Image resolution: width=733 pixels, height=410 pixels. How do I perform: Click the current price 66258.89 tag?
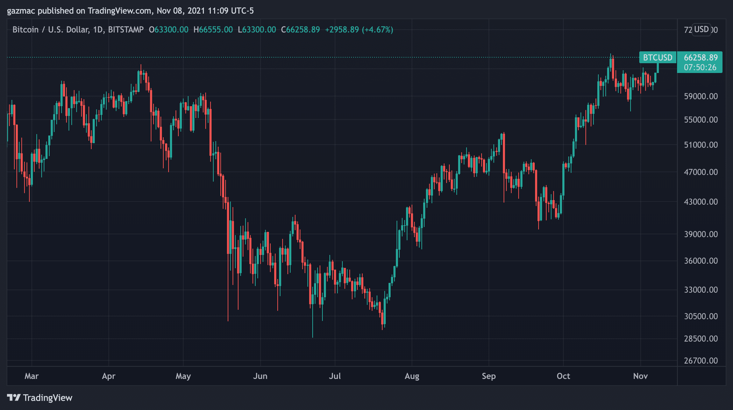700,58
